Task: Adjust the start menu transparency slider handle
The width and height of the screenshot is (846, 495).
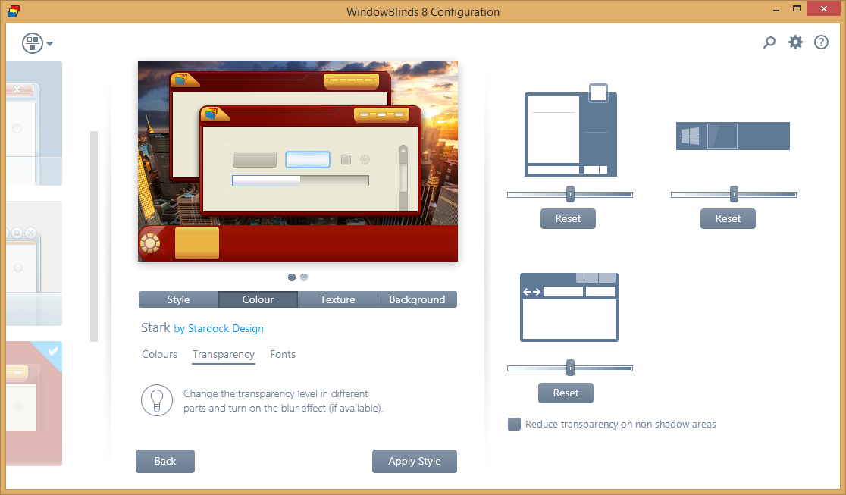Action: (x=570, y=194)
